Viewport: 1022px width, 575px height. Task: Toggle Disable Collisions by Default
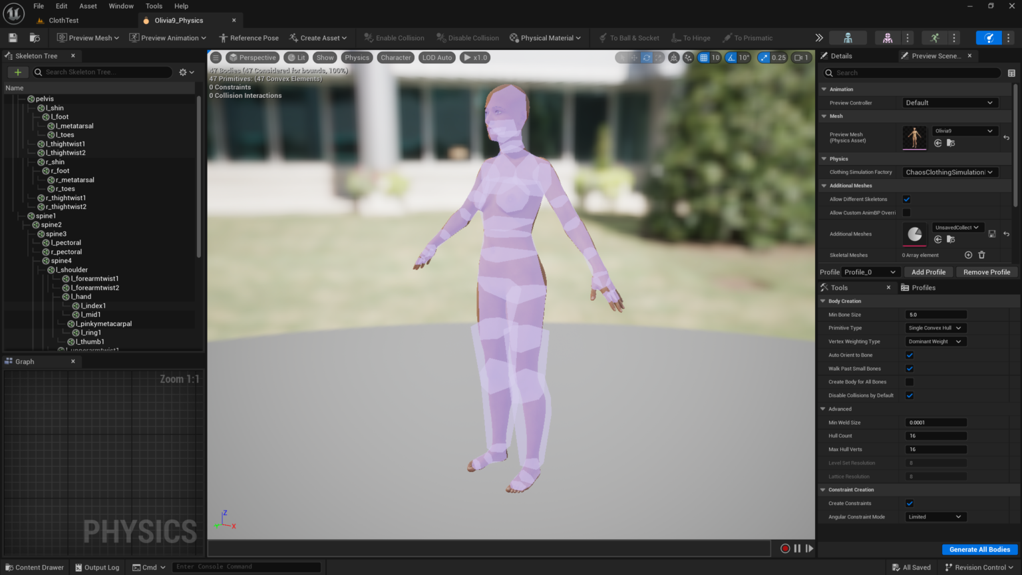(x=910, y=395)
